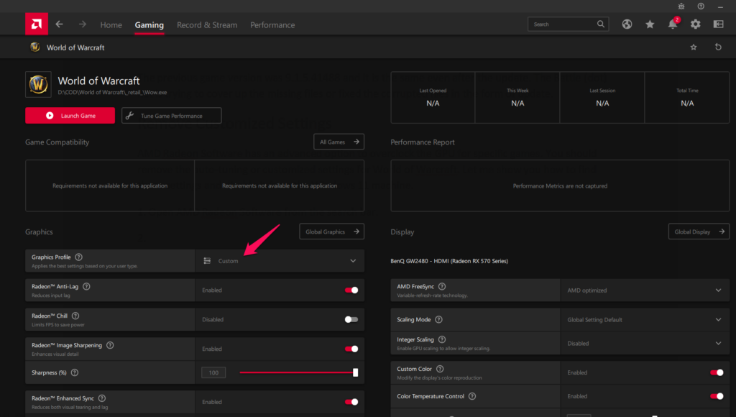Open settings gear icon
The height and width of the screenshot is (417, 736).
696,24
